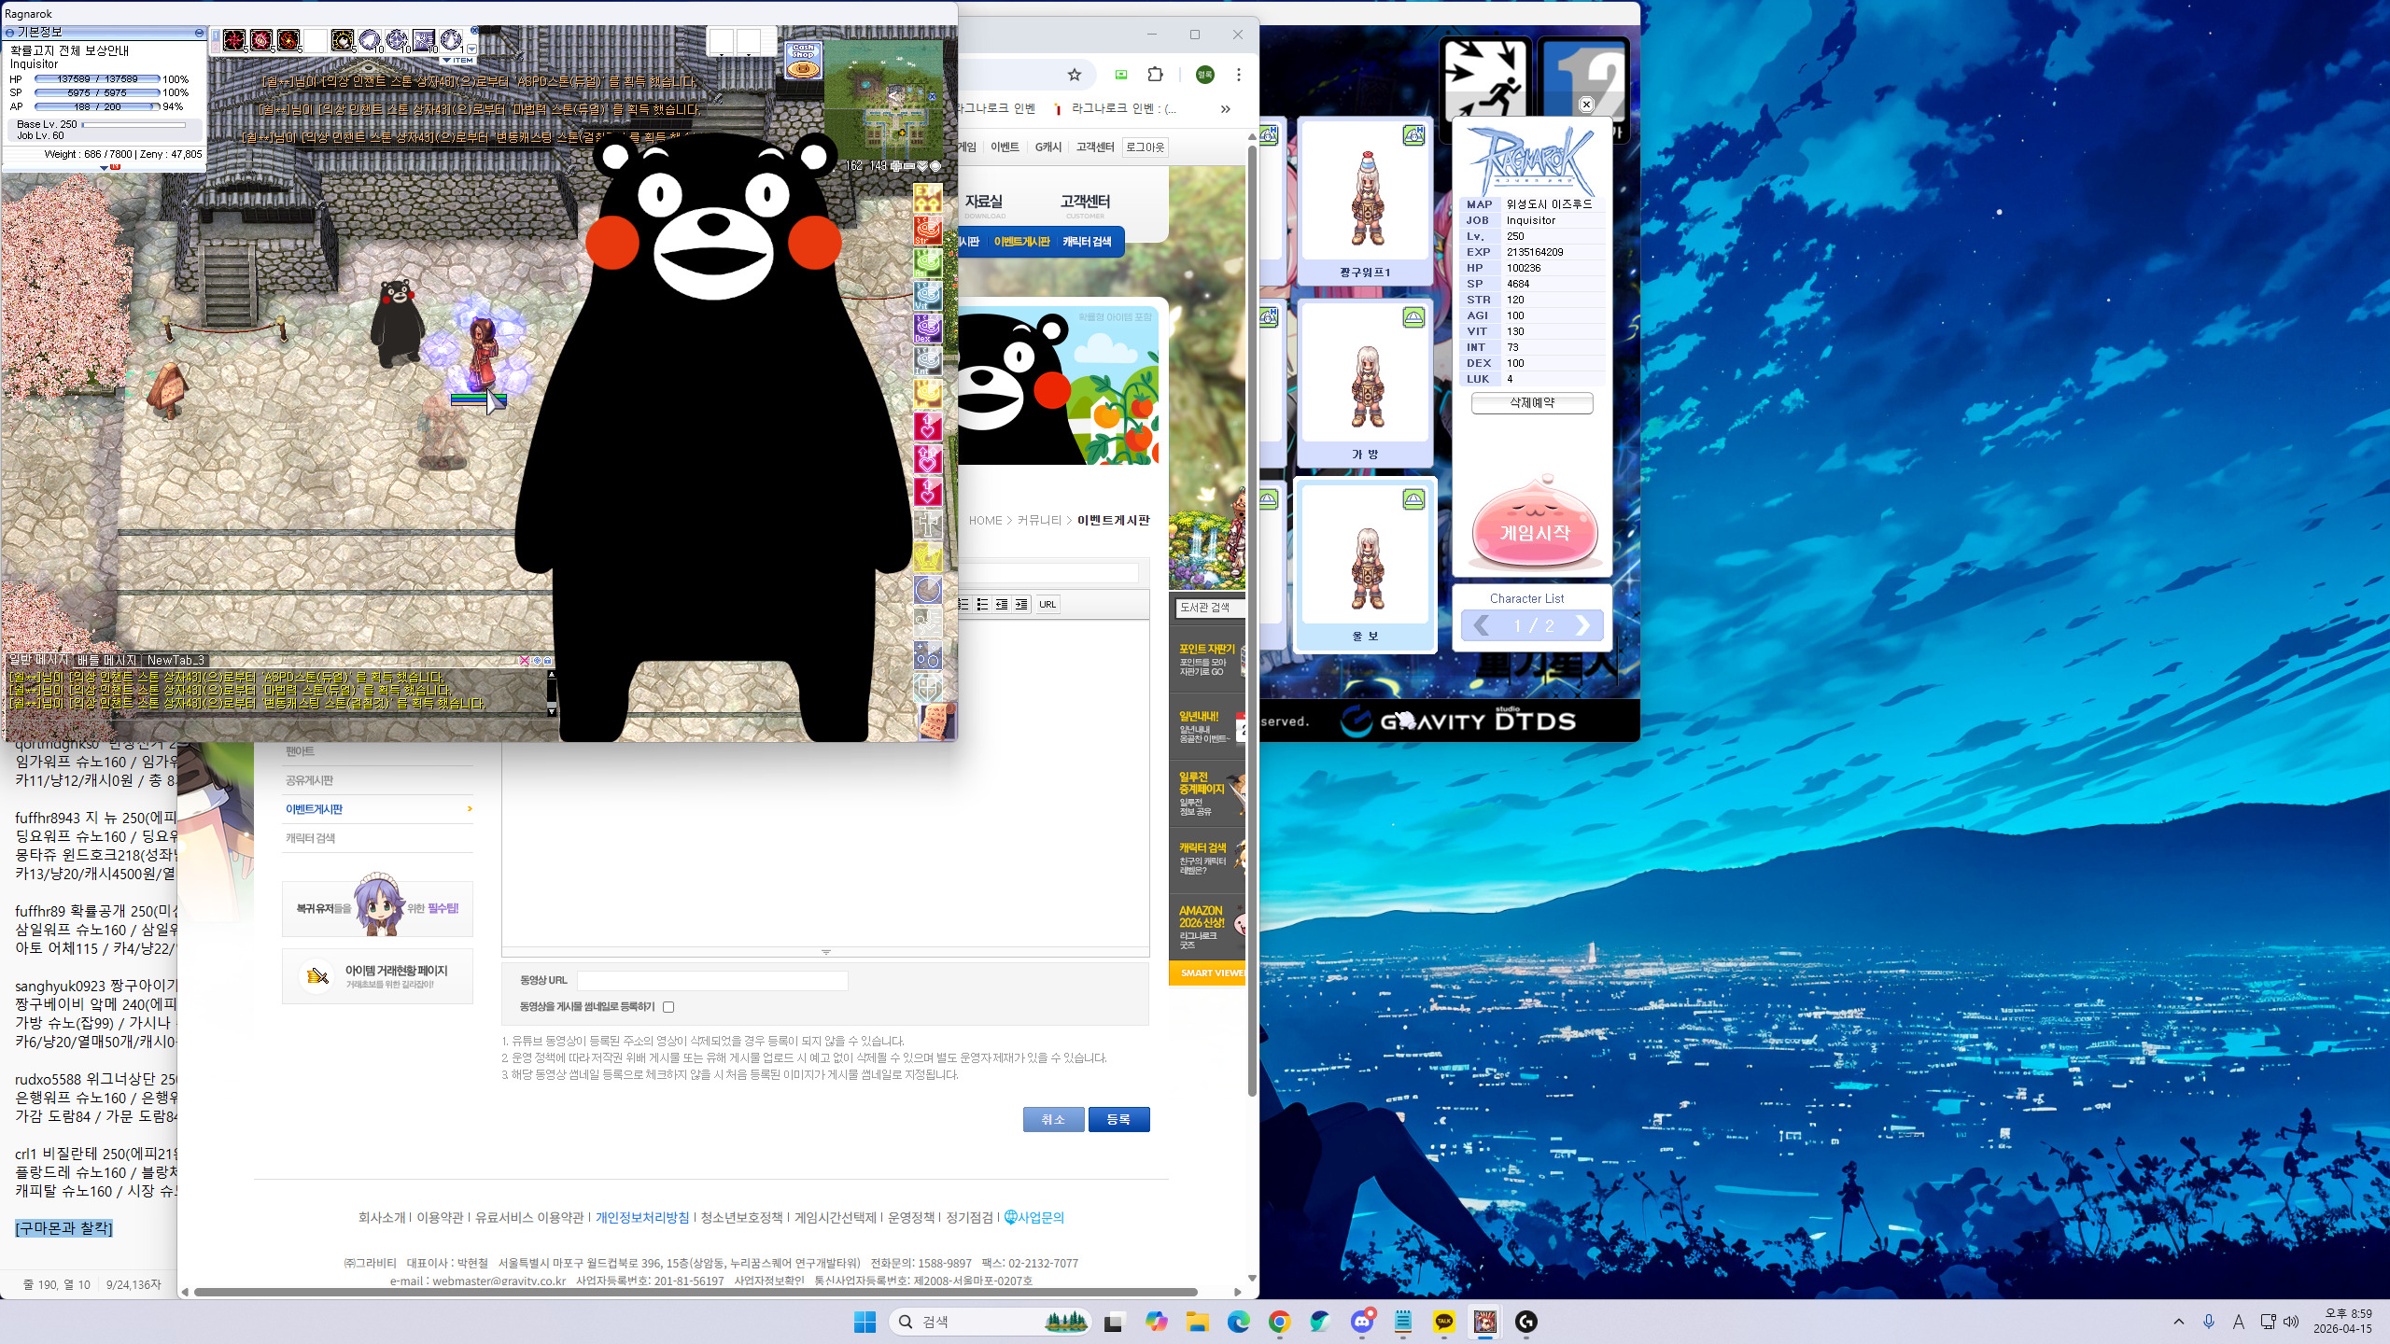Expand hidden bookmarks chevron in Chrome
The height and width of the screenshot is (1344, 2390).
tap(1225, 109)
